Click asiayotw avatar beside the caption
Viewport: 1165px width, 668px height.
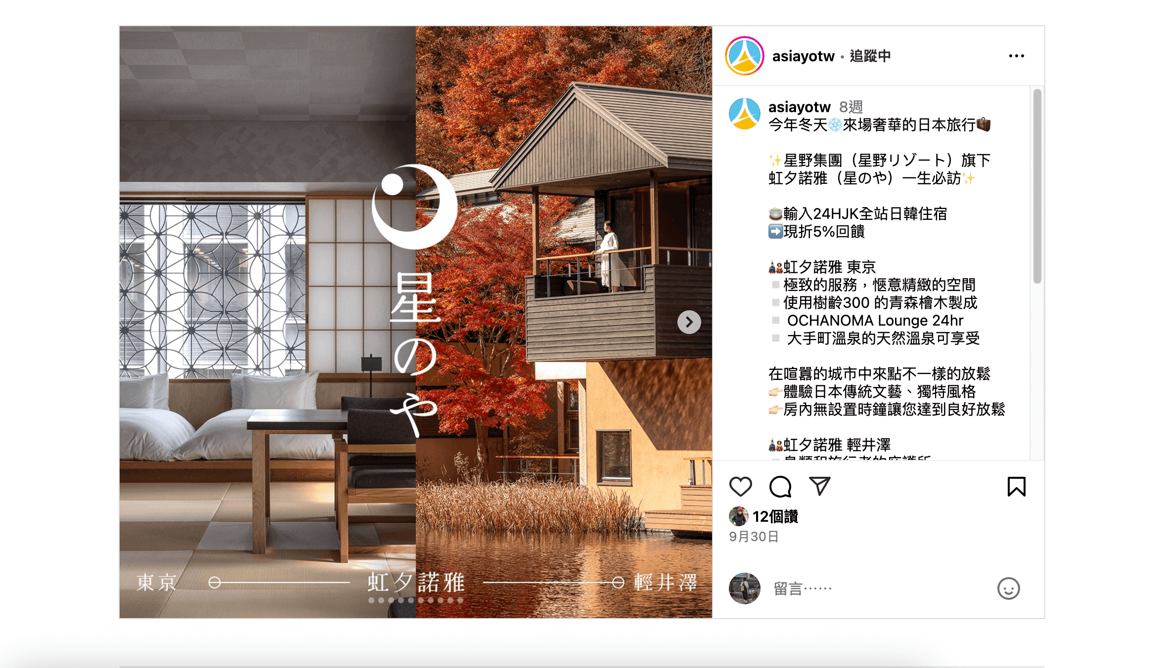point(745,114)
